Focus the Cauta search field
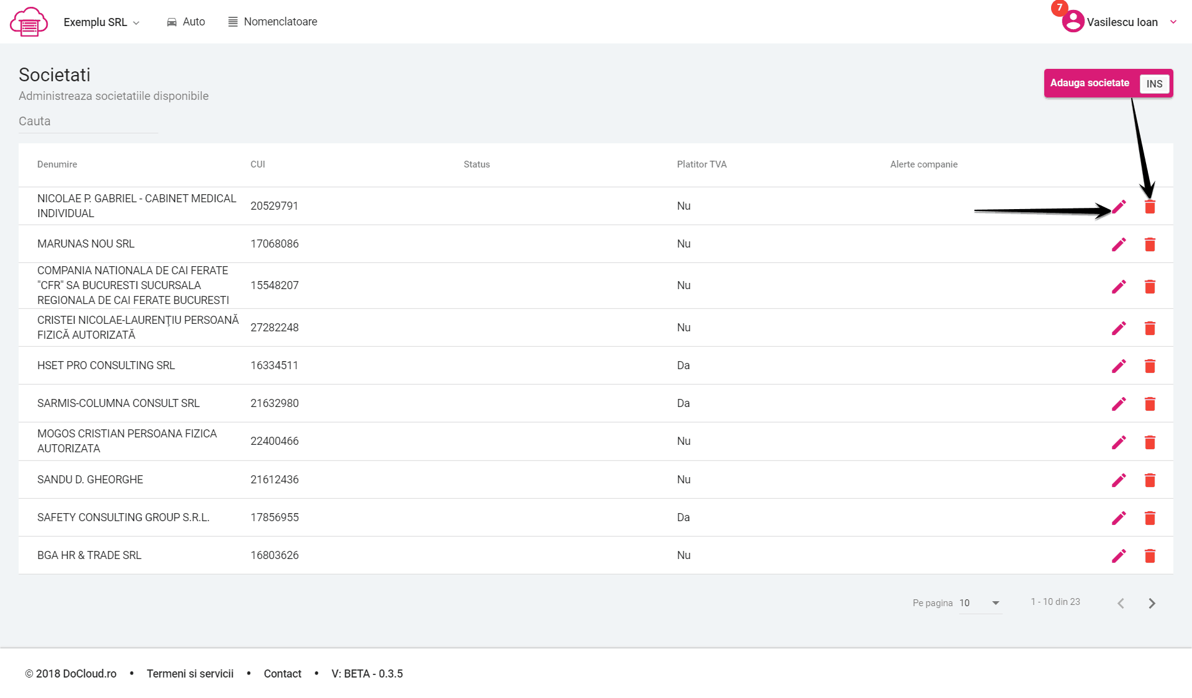 pos(88,122)
